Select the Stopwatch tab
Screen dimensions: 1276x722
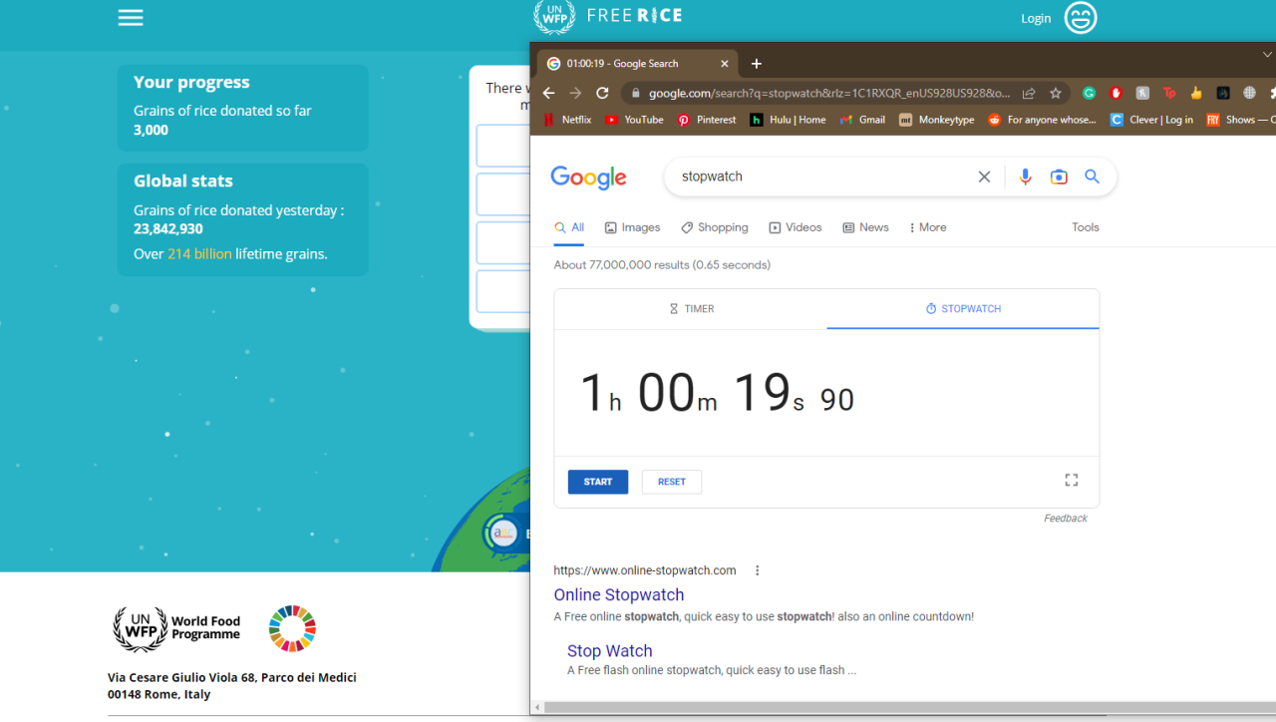[963, 309]
